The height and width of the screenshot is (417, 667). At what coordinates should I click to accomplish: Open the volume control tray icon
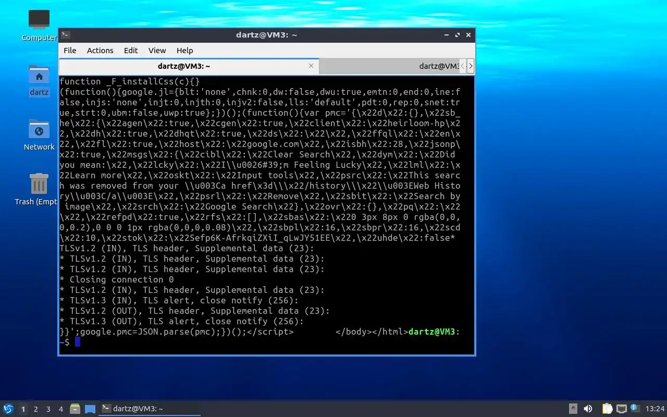[588, 409]
